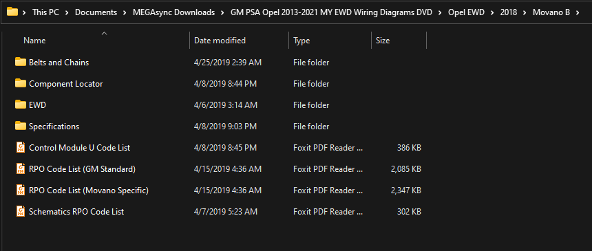Select Specifications folder name
The width and height of the screenshot is (592, 251).
point(54,127)
